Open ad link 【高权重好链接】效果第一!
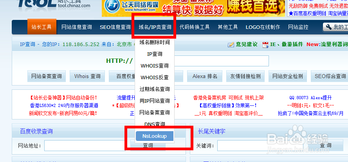 (228, 105)
